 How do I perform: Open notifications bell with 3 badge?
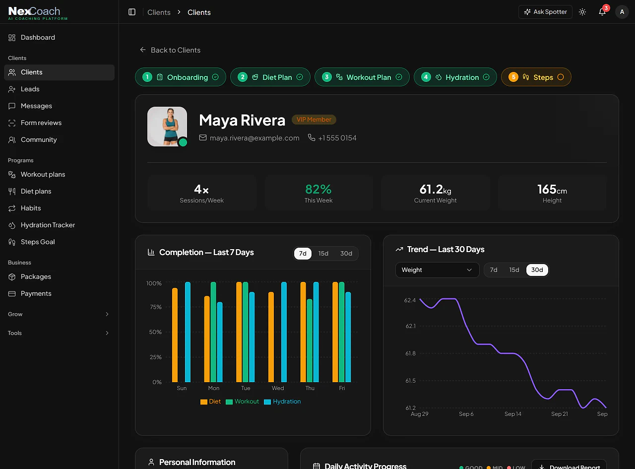click(x=602, y=12)
